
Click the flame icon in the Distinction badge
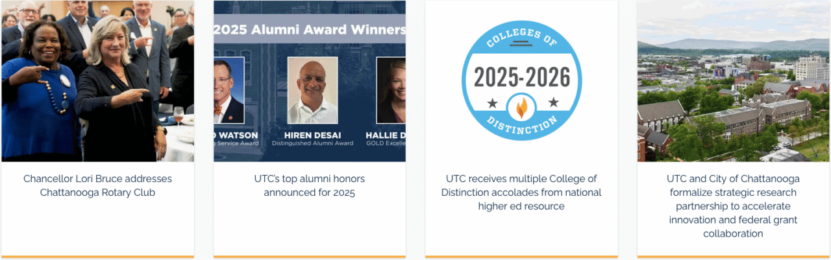521,107
